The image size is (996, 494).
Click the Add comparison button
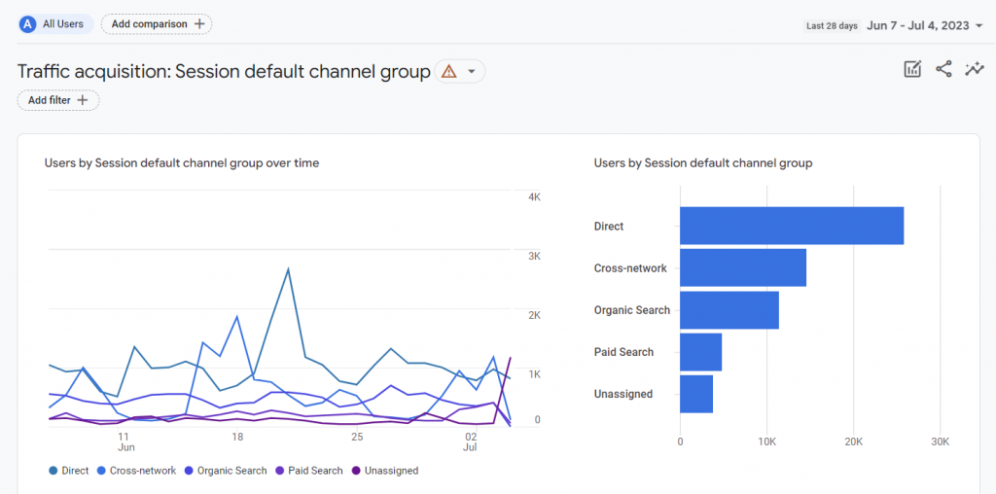click(157, 23)
